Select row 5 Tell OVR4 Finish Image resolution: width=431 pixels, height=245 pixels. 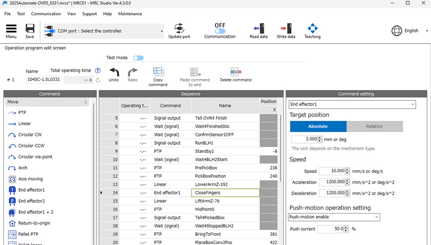coord(188,118)
